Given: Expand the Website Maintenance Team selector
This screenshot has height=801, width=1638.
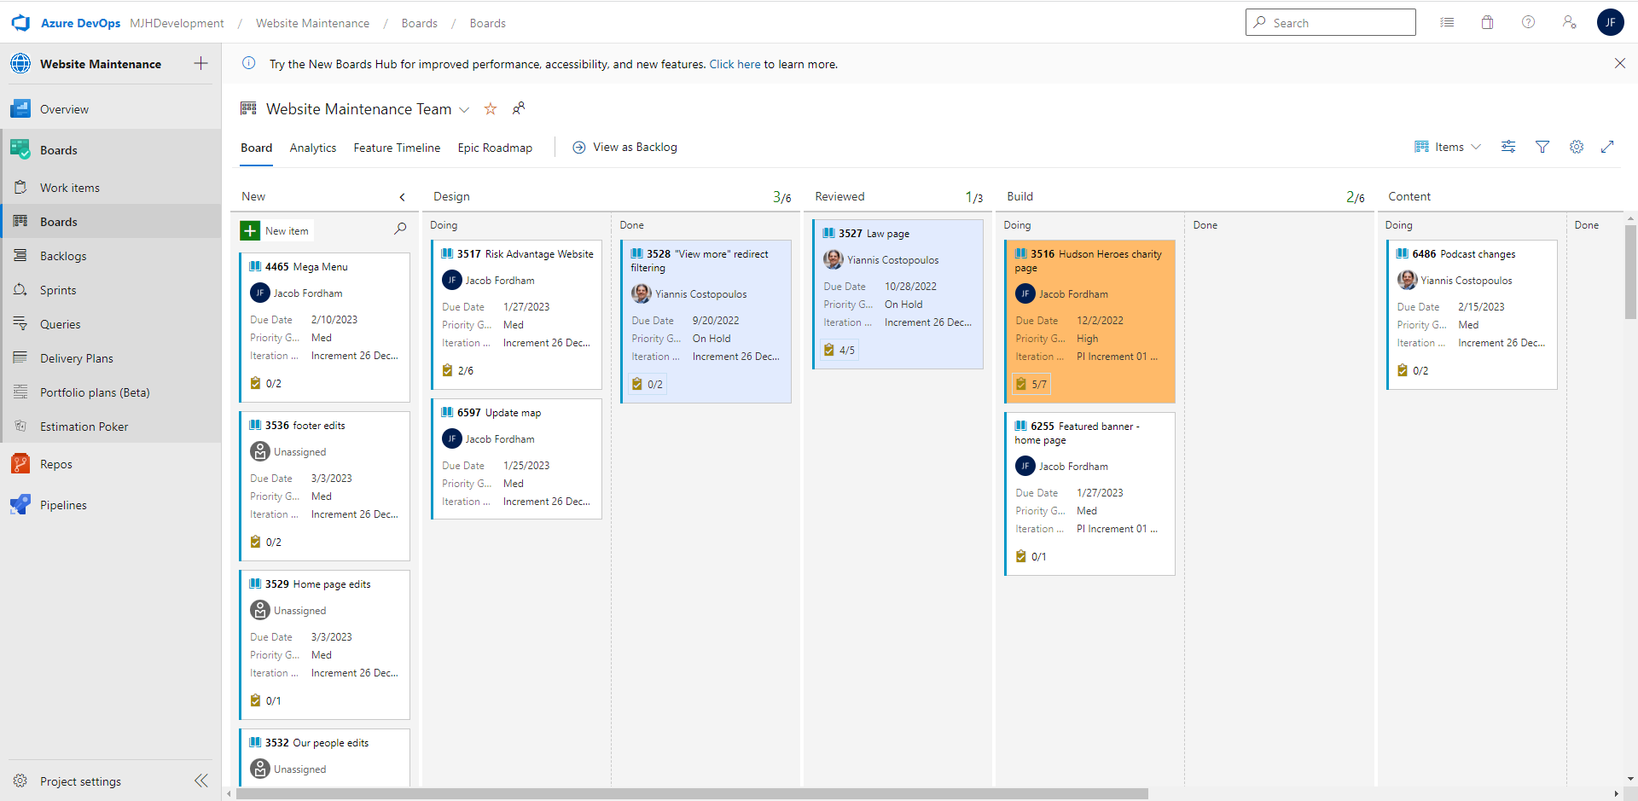Looking at the screenshot, I should [x=465, y=110].
